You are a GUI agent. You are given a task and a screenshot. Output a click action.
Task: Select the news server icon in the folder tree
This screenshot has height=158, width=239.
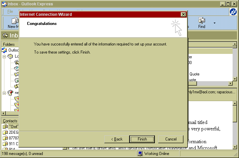pyautogui.click(x=10, y=92)
